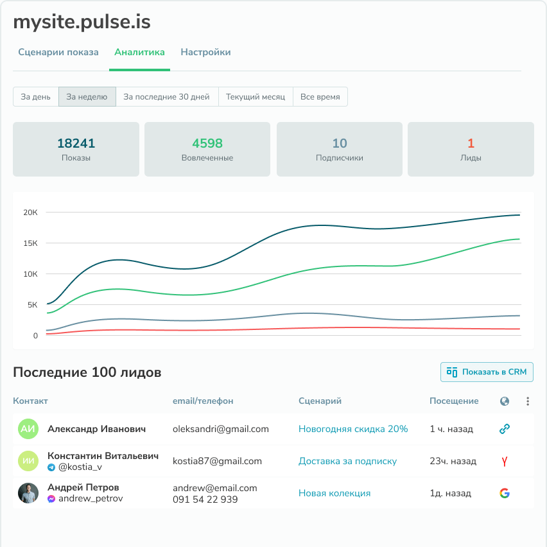Click the 1 ч. назад visit time

click(451, 429)
